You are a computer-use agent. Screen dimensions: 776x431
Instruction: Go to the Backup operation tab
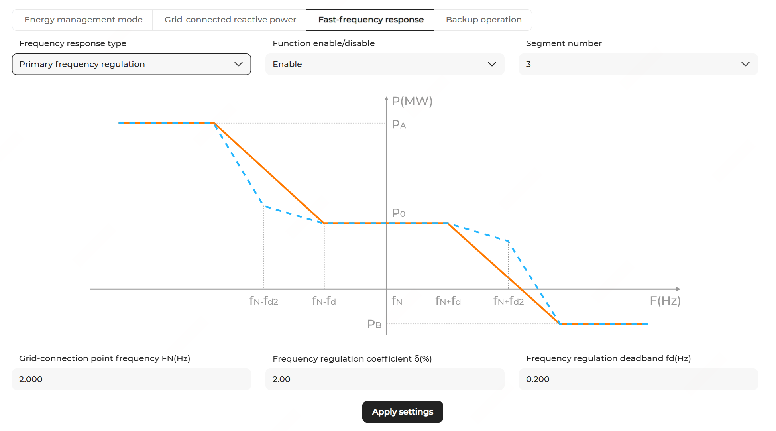coord(483,20)
